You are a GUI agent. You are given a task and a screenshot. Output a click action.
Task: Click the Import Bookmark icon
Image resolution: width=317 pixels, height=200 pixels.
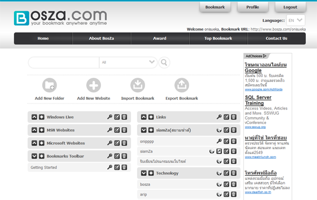(138, 85)
